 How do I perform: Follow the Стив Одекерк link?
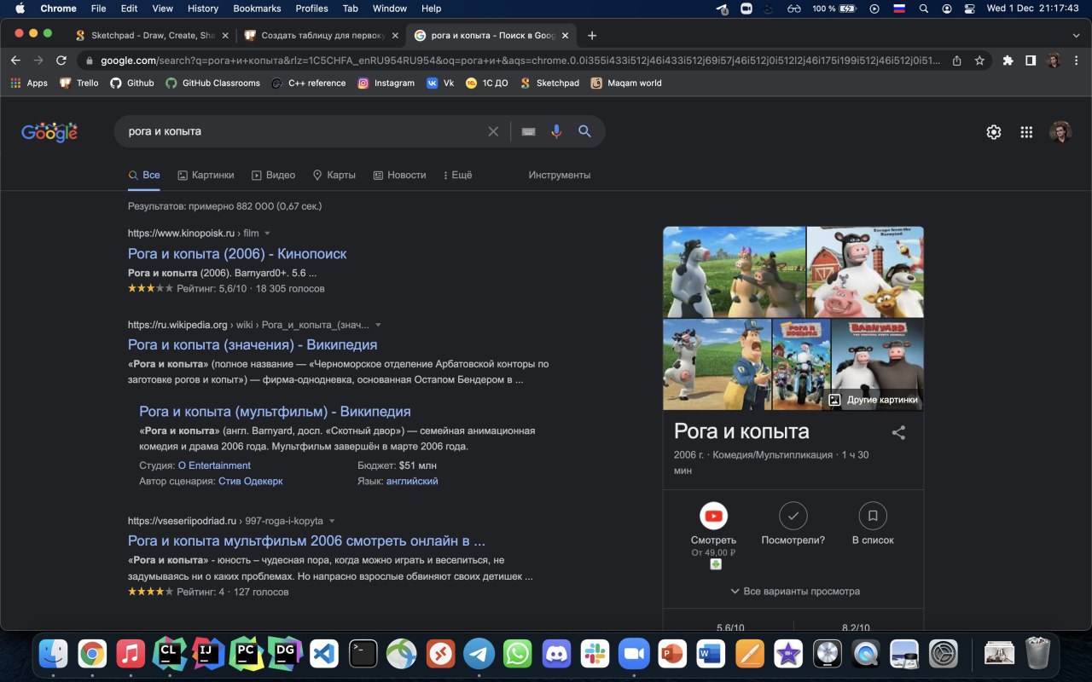(x=250, y=481)
